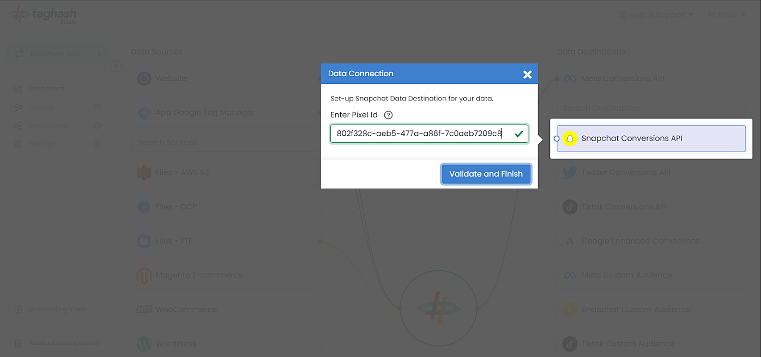Click the Google Tag Manager diamond icon
761x357 pixels.
144,113
